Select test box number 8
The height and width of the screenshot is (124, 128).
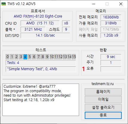click(43, 57)
